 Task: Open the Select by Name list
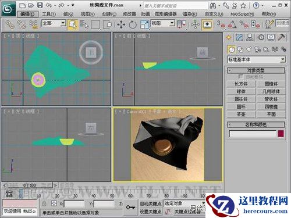click(84, 24)
